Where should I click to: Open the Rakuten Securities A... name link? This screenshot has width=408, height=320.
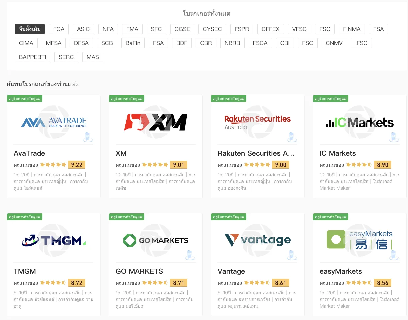256,153
